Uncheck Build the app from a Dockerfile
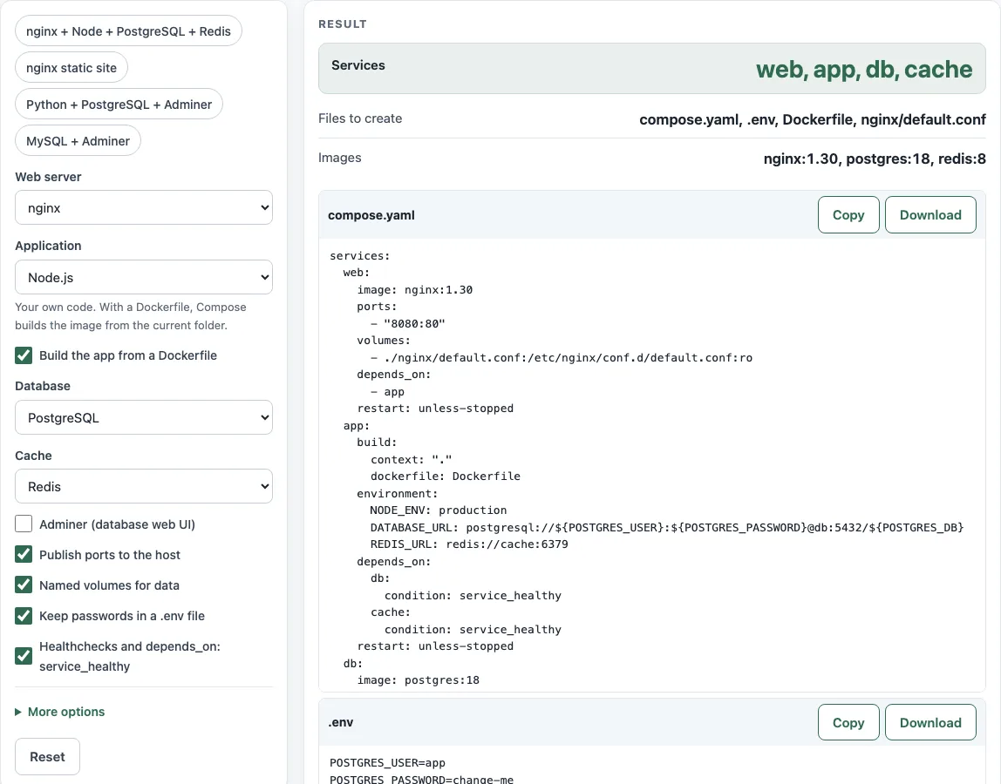Viewport: 1001px width, 784px height. (x=24, y=355)
